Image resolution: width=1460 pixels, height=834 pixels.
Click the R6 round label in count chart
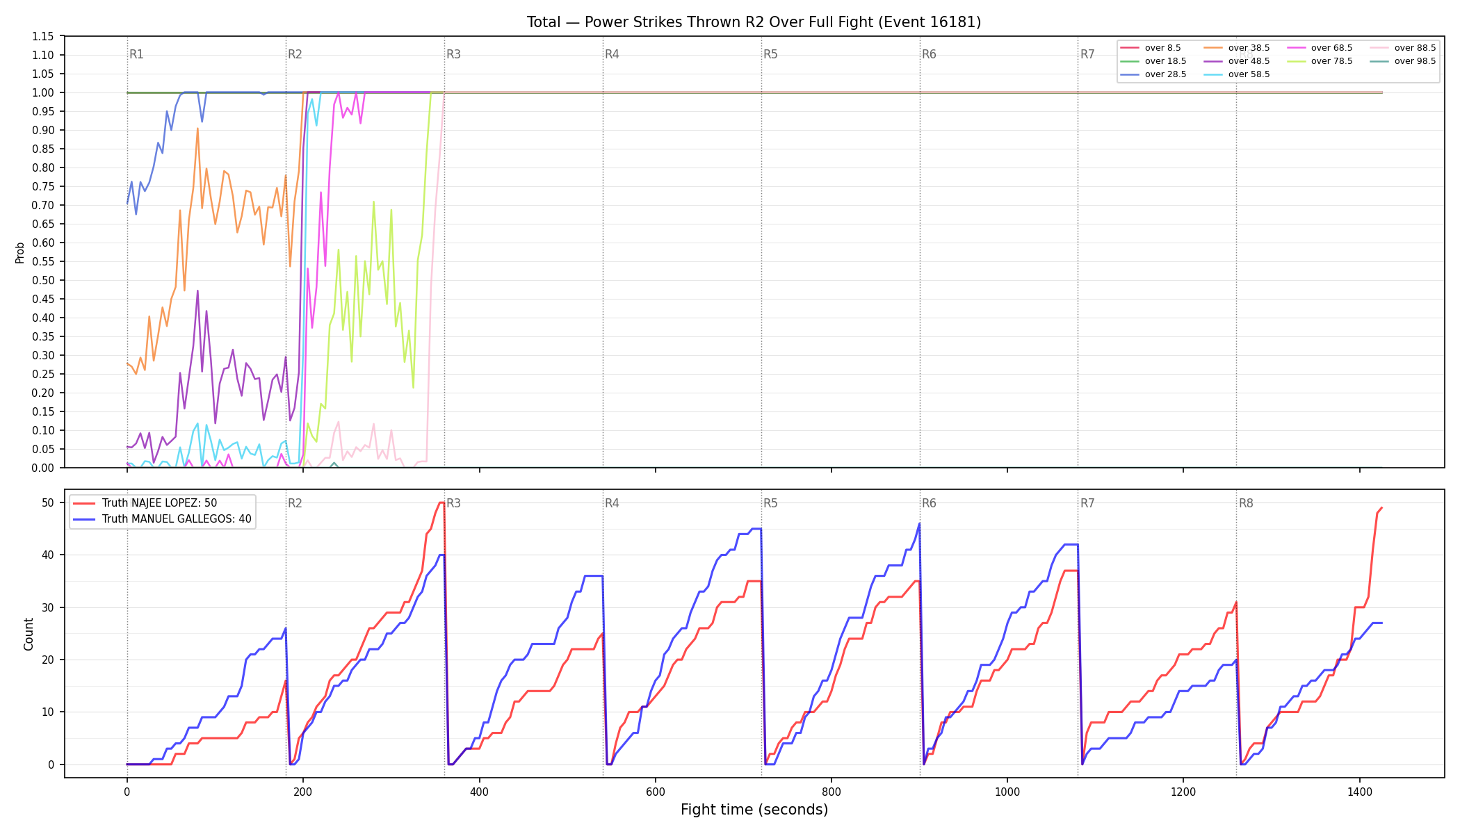coord(929,503)
